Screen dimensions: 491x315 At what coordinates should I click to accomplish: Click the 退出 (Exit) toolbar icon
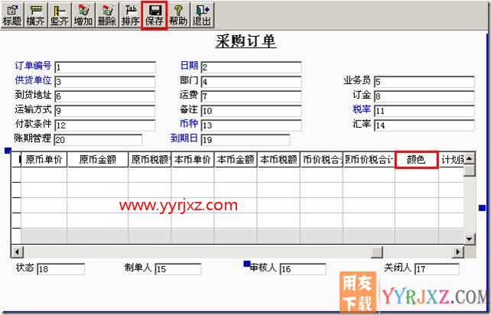[201, 15]
